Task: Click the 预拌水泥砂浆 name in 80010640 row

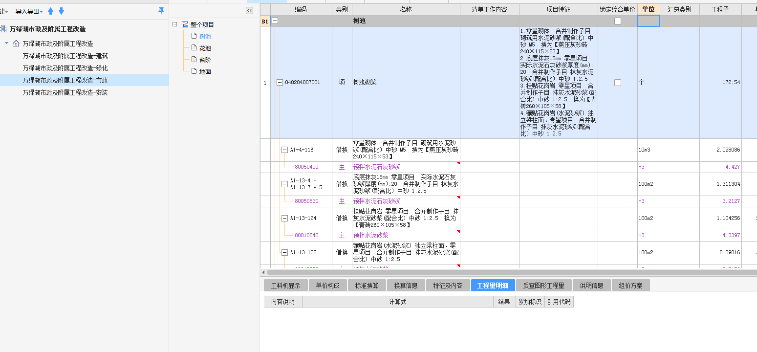Action: pyautogui.click(x=371, y=236)
